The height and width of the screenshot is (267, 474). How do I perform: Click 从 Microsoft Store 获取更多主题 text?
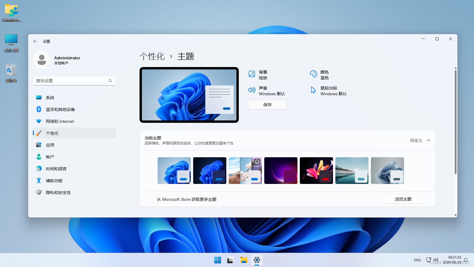click(187, 199)
